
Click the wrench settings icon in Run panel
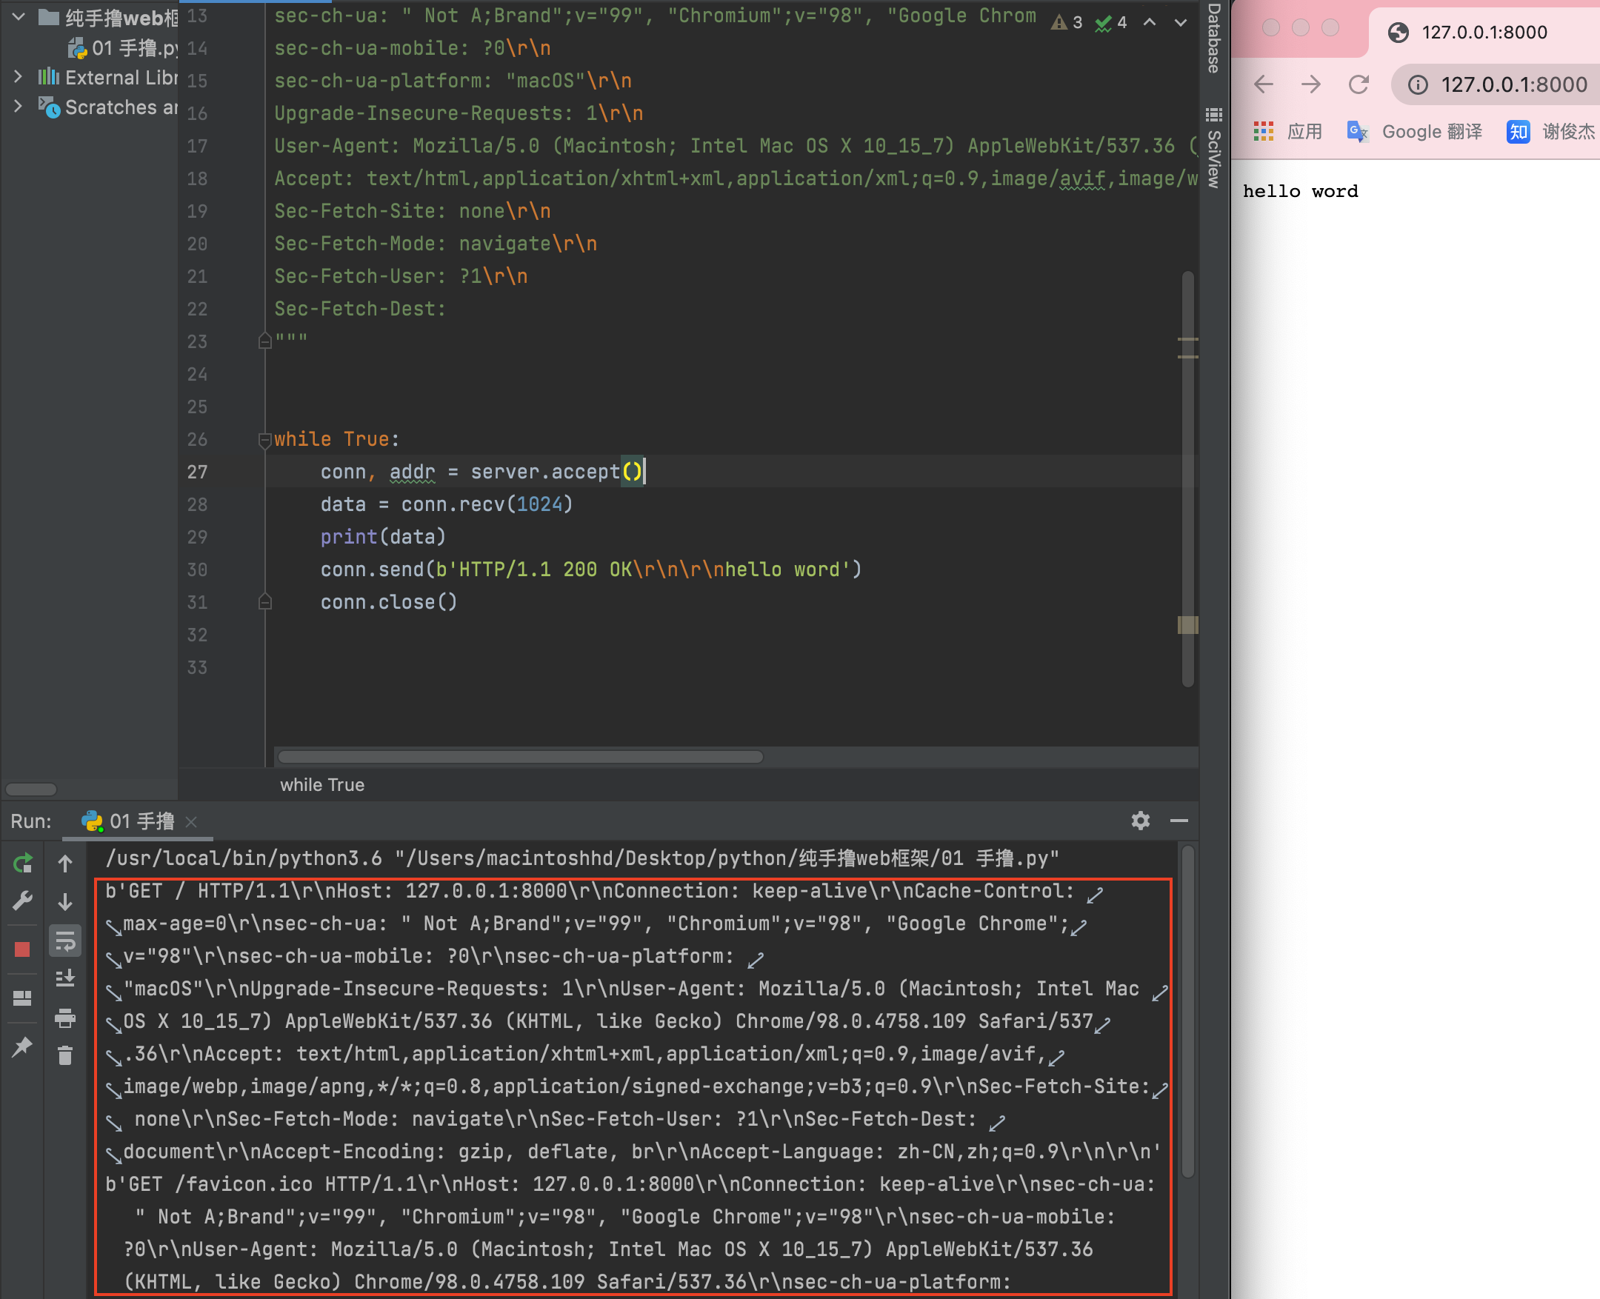22,901
